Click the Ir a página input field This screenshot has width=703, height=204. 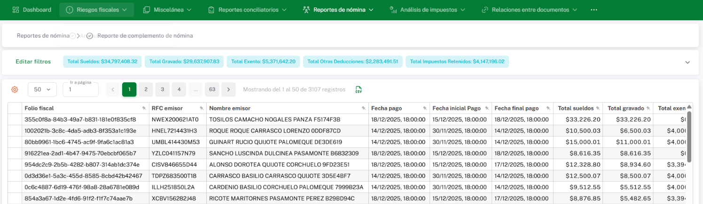[x=80, y=89]
